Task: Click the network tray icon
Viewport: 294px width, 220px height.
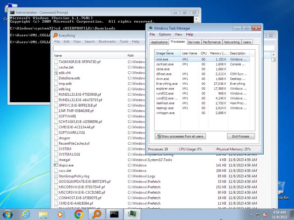Action: coord(258,215)
